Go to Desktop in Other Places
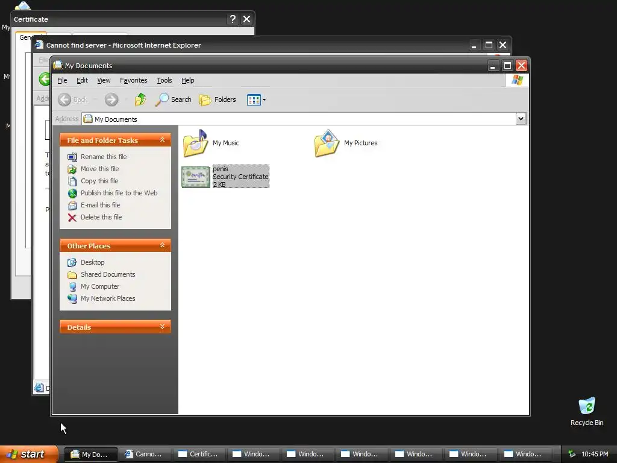Image resolution: width=617 pixels, height=463 pixels. click(x=92, y=262)
